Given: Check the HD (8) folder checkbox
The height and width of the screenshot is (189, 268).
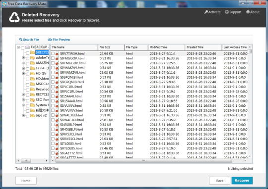Looking at the screenshot, I should pos(27,74).
